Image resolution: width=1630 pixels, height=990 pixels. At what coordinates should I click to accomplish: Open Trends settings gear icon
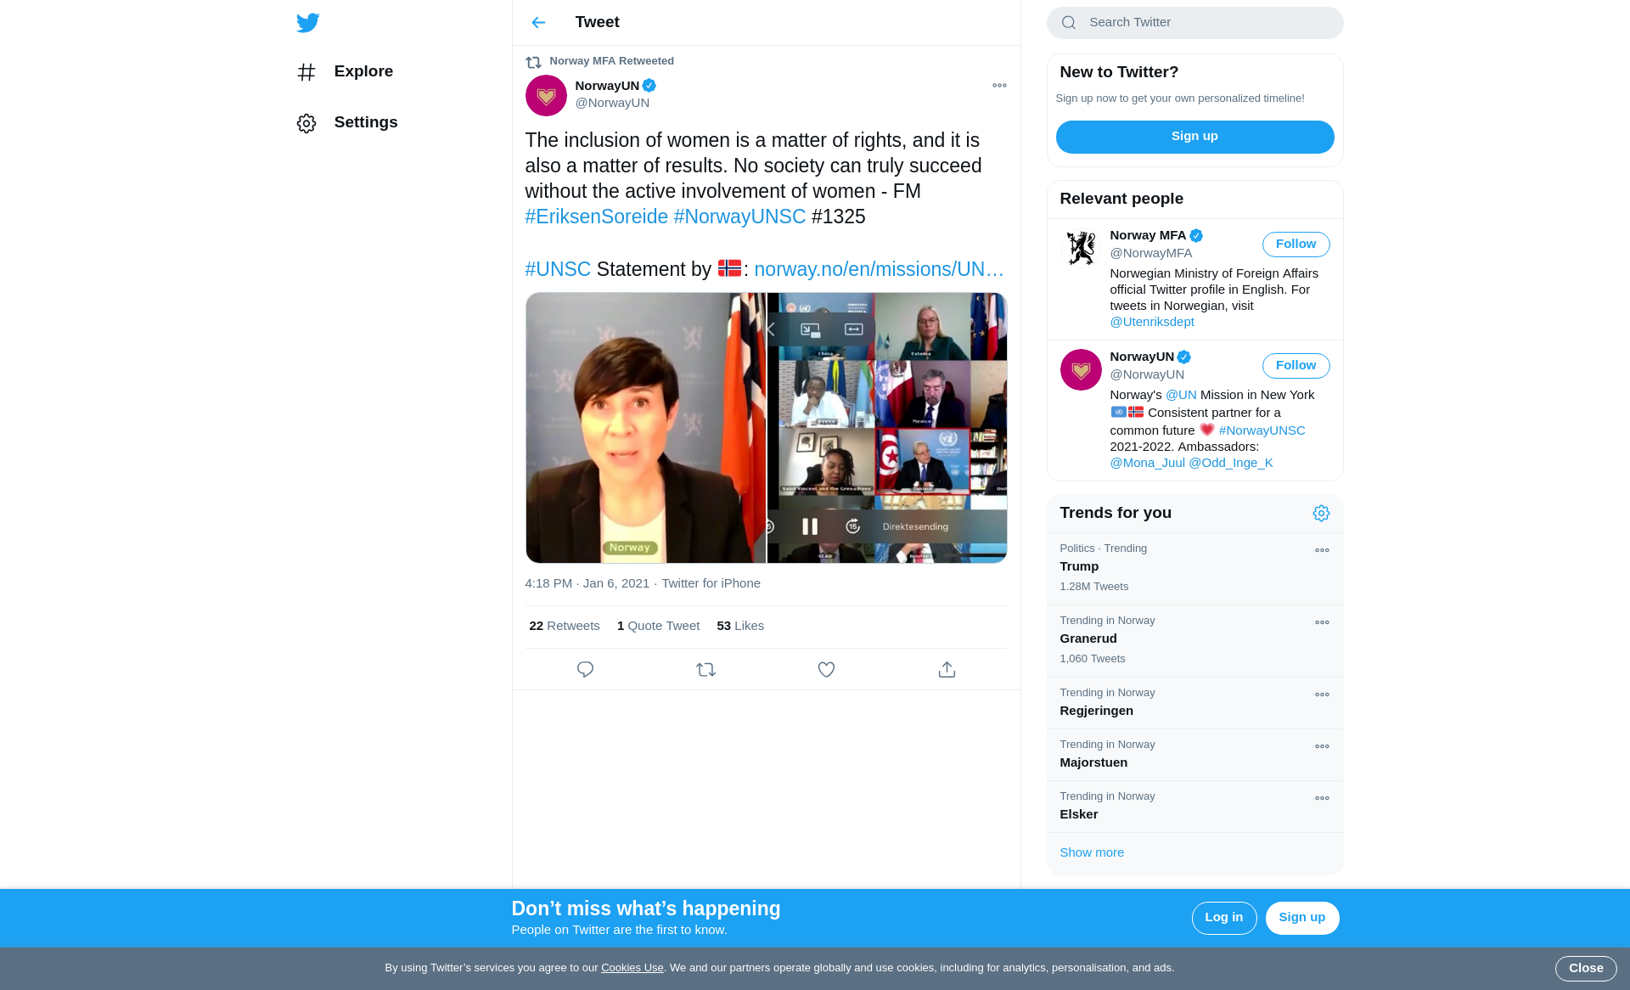click(1321, 514)
